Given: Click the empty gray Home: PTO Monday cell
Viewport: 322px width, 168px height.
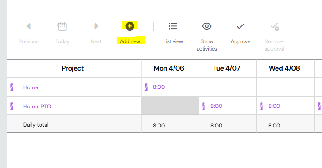Looking at the screenshot, I should click(x=170, y=106).
